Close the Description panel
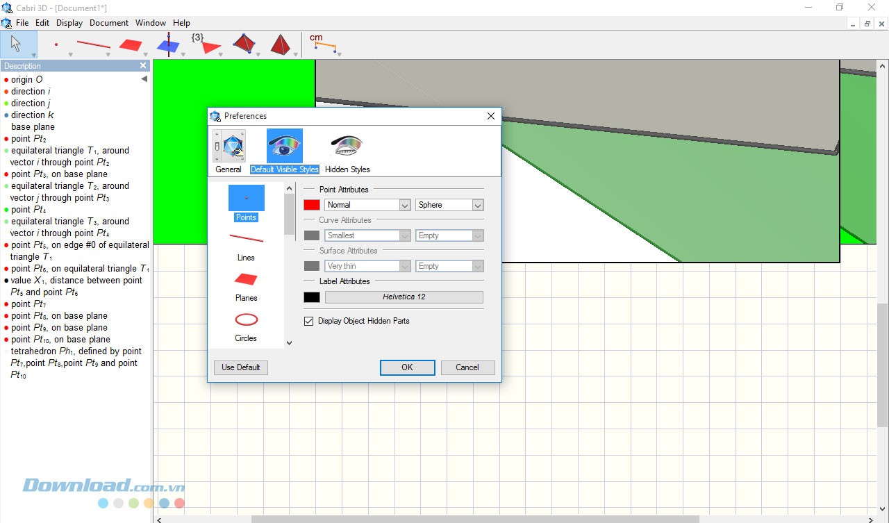 click(143, 66)
